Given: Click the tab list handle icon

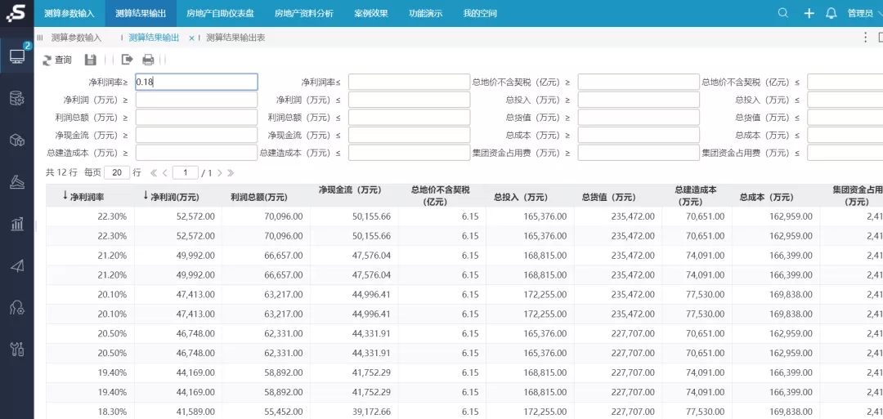Looking at the screenshot, I should tap(40, 38).
